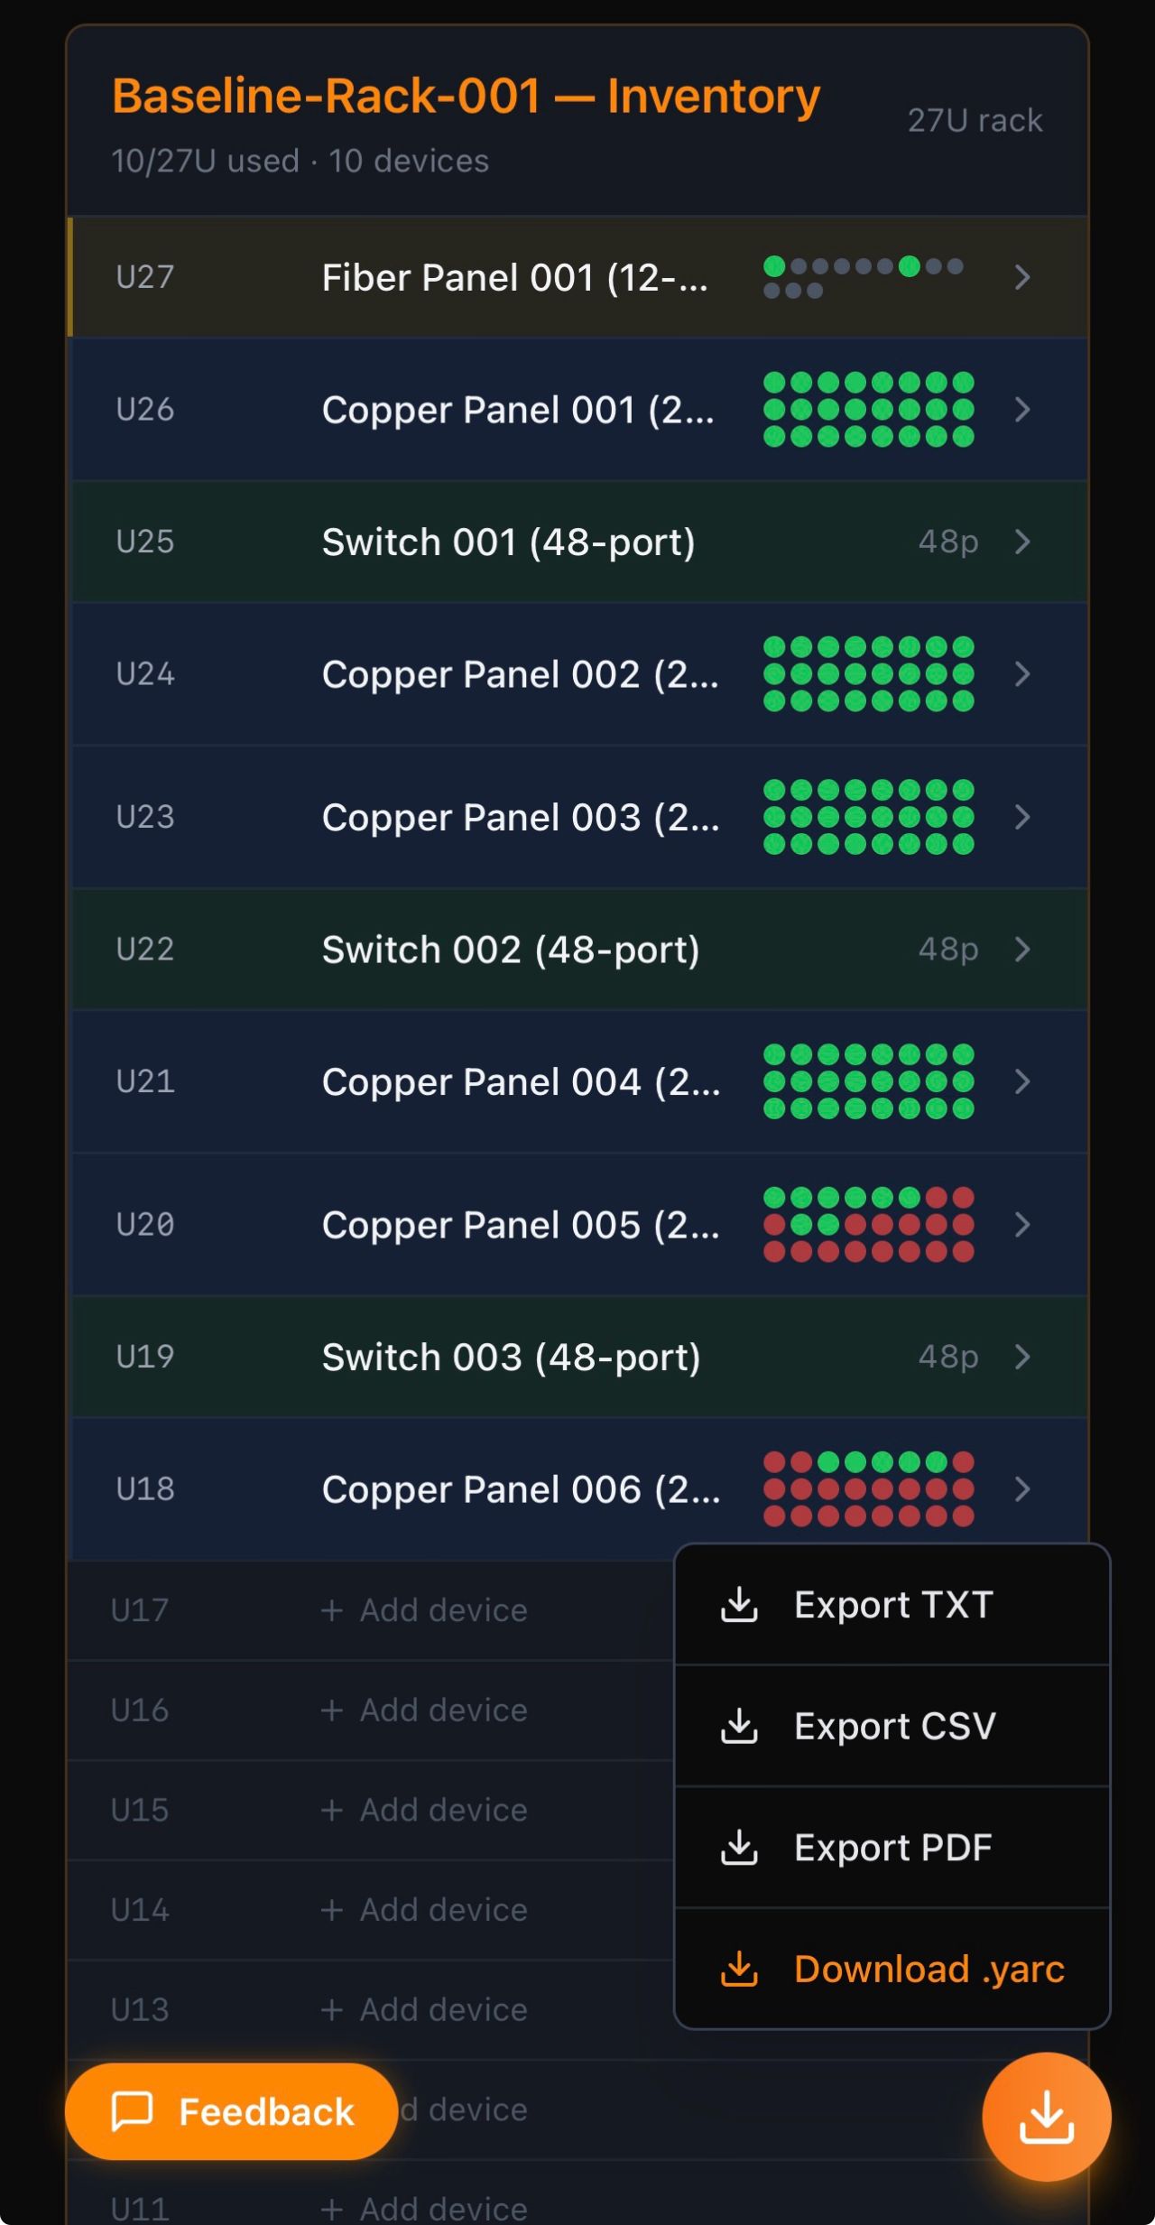The height and width of the screenshot is (2225, 1155).
Task: Click the download icon beside Export TXT
Action: pos(739,1605)
